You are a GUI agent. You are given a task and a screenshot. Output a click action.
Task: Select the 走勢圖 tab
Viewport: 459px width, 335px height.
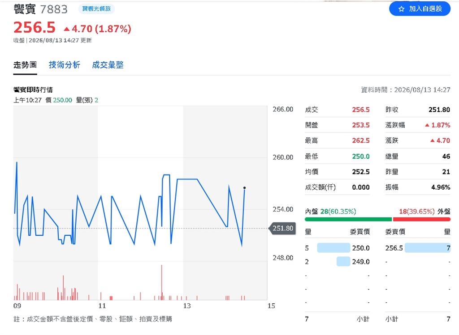[x=25, y=65]
